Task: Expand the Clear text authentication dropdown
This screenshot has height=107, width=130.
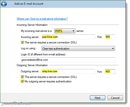Action: [78, 49]
